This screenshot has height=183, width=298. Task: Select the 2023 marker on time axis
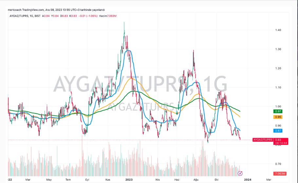coord(129,179)
